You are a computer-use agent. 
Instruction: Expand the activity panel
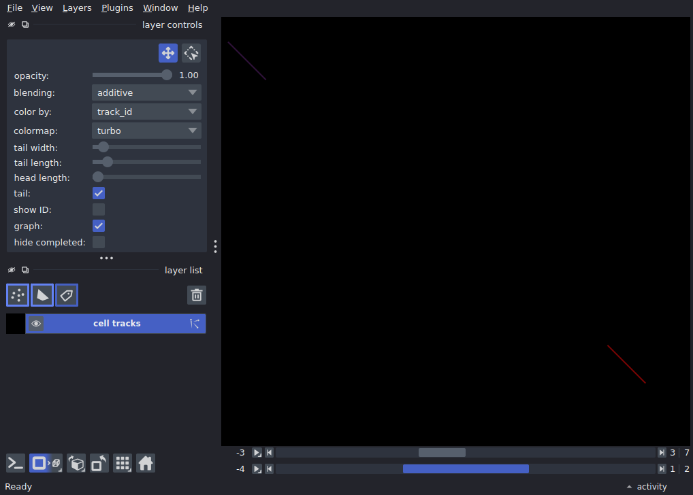click(x=647, y=487)
